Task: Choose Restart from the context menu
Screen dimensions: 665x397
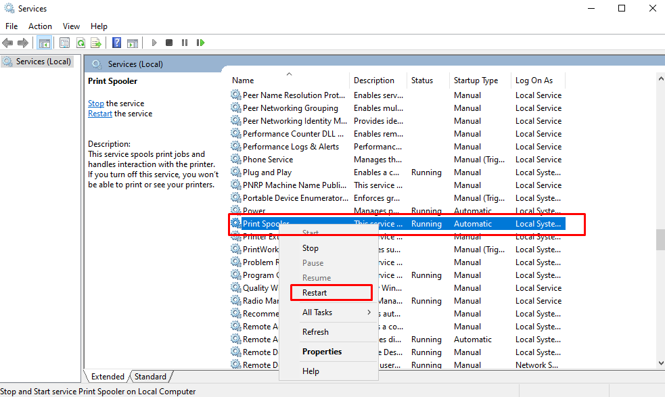Action: (315, 293)
